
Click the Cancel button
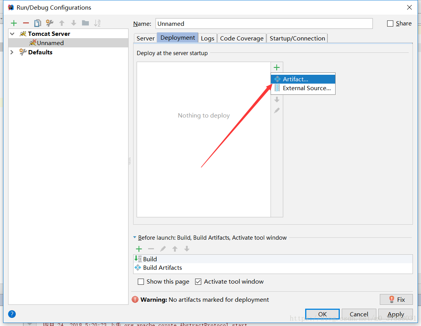click(359, 314)
